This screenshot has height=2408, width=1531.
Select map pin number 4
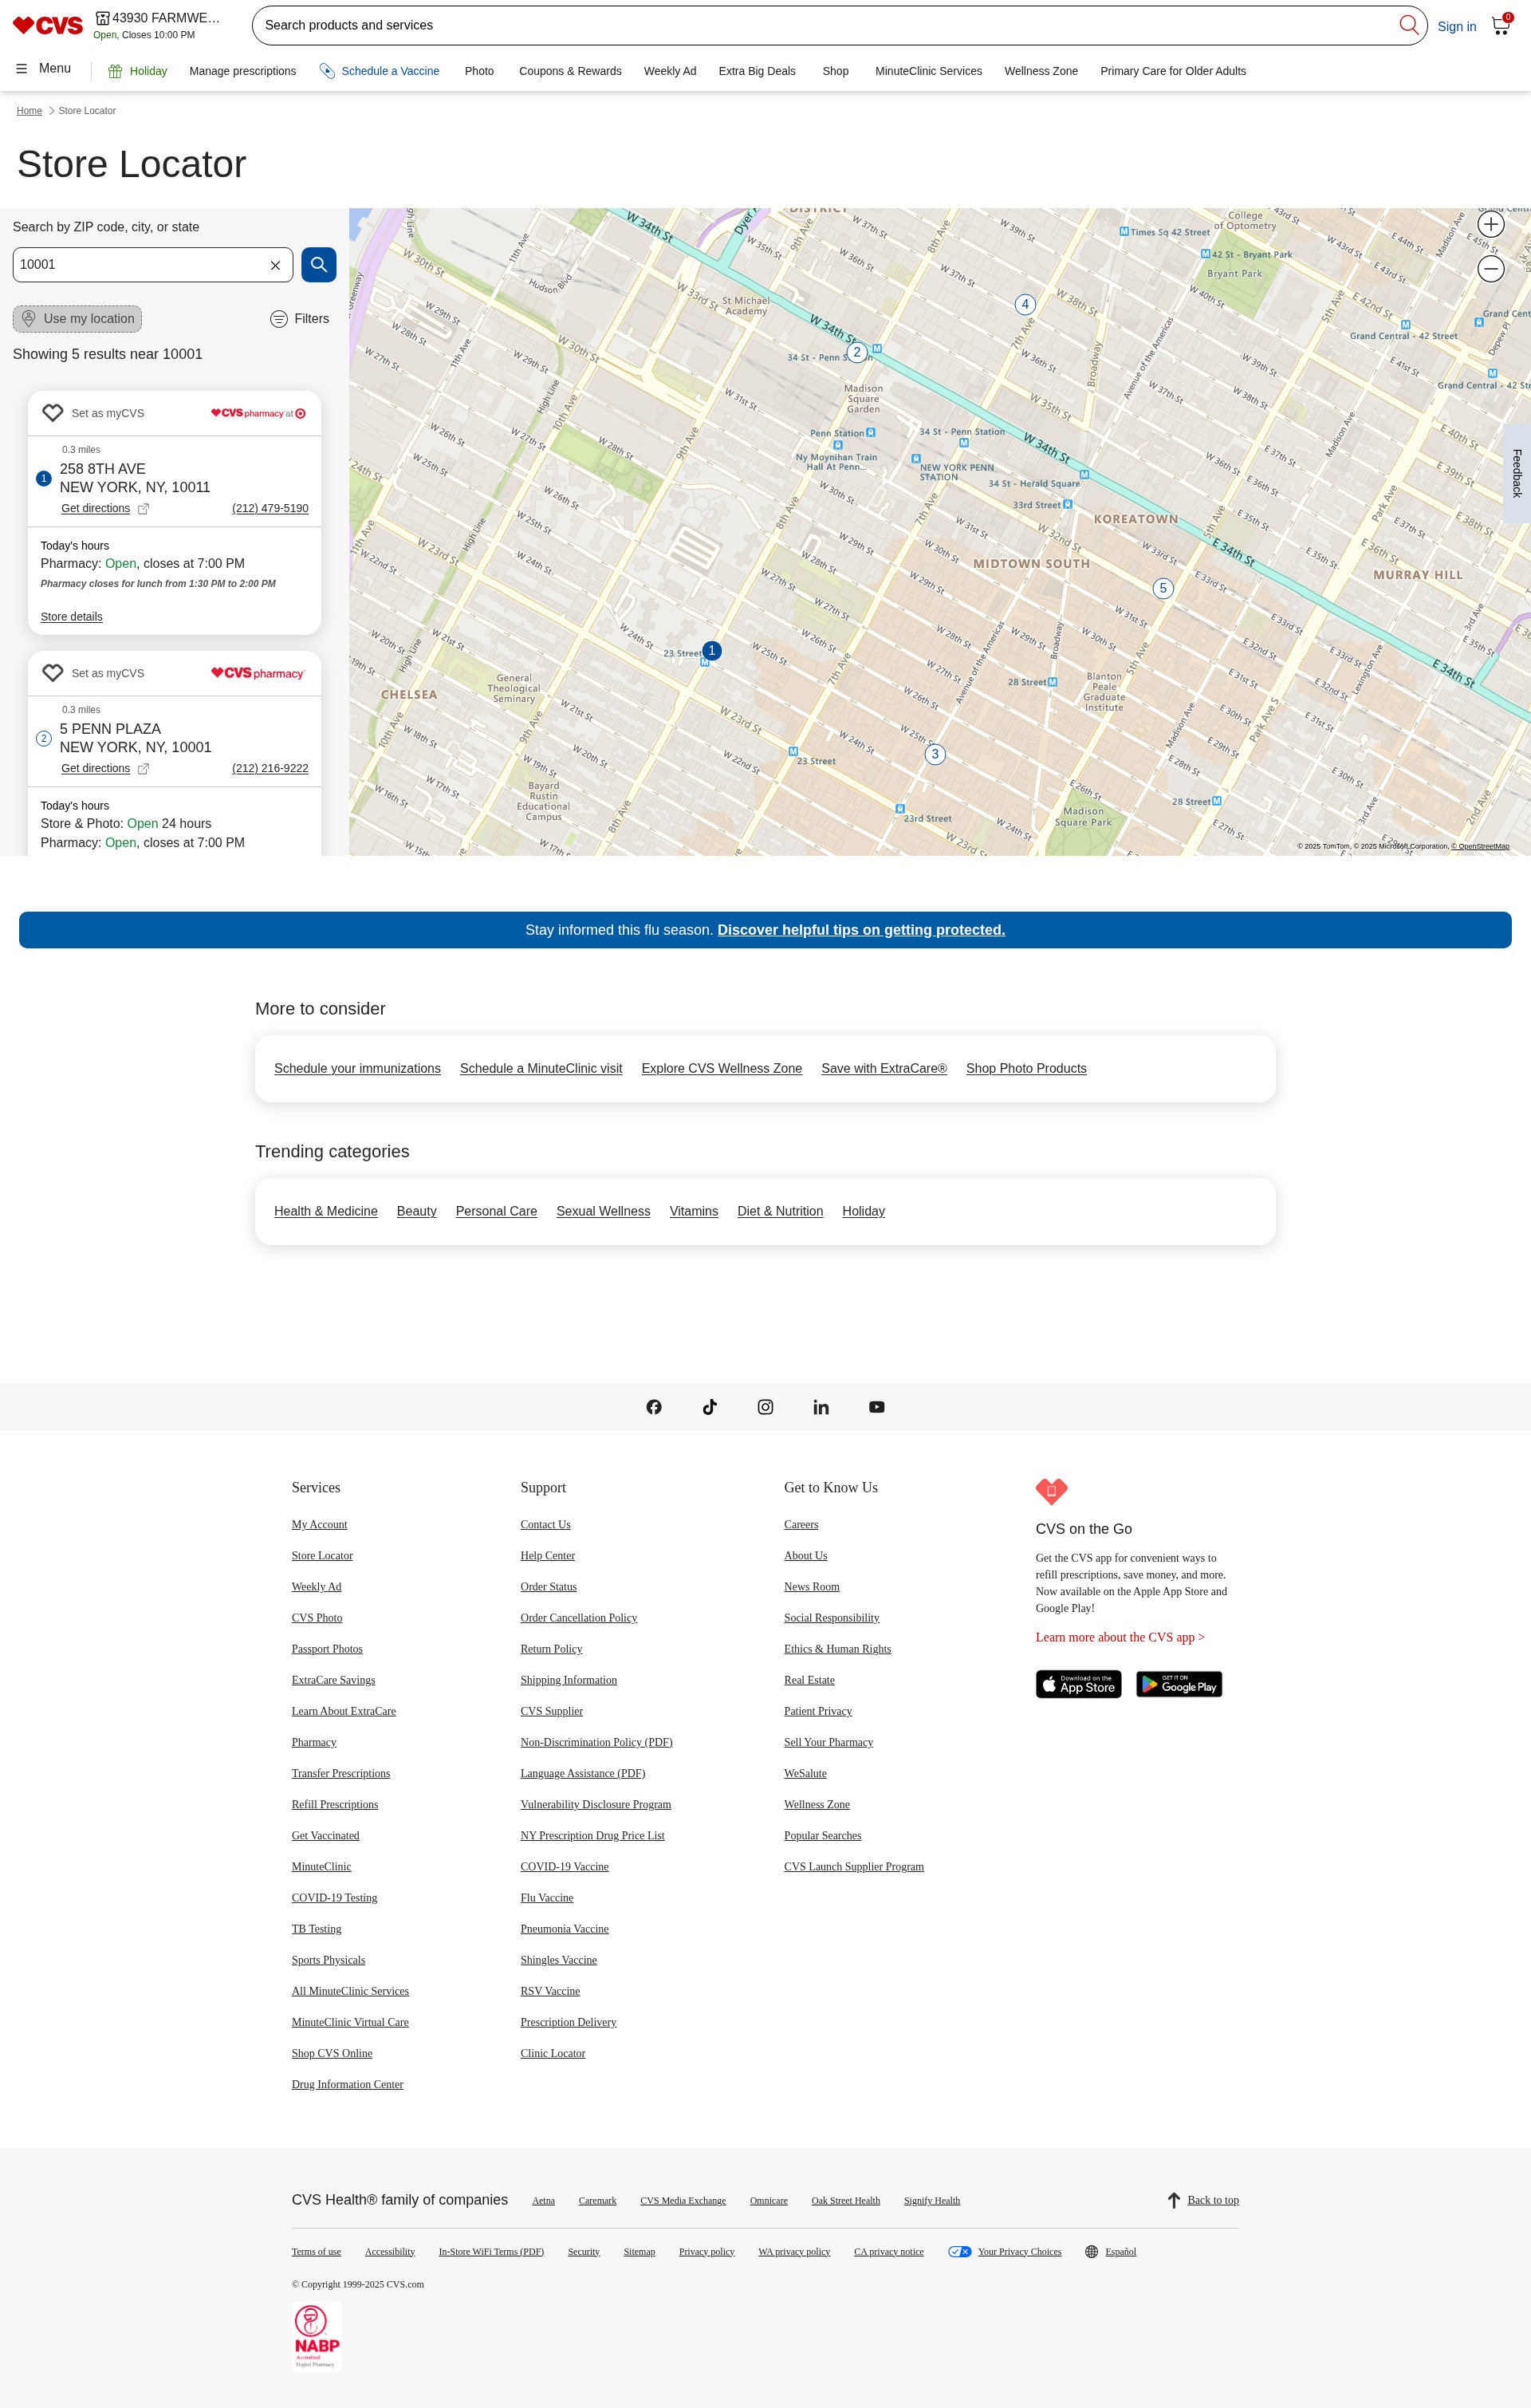click(x=1025, y=304)
